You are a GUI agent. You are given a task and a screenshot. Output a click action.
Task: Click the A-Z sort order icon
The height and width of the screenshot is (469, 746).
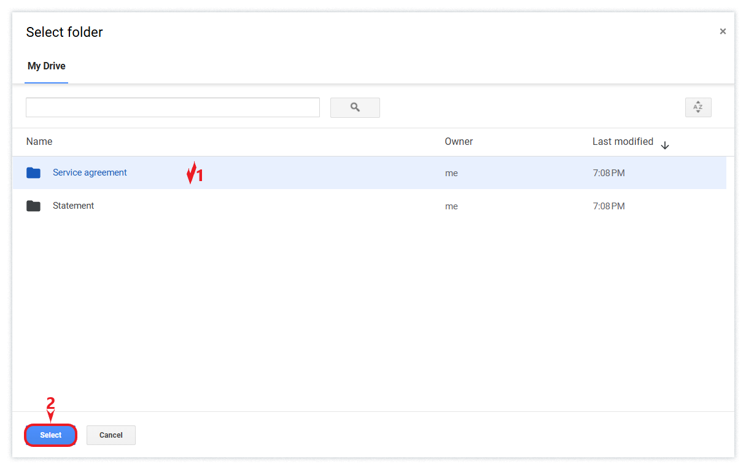[x=698, y=107]
